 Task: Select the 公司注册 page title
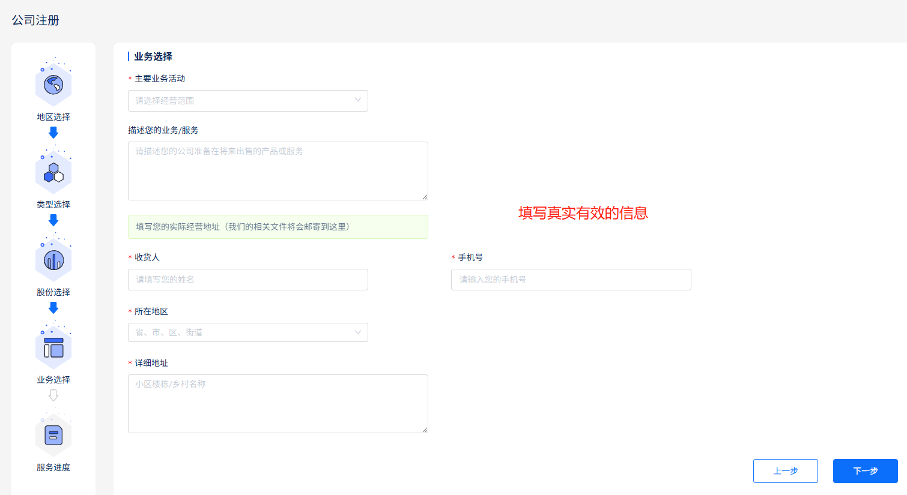click(35, 20)
